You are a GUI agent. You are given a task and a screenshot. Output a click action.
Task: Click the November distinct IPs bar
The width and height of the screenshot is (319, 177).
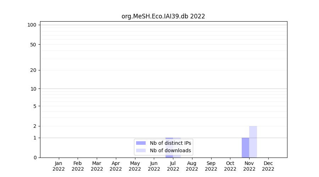coord(245,148)
